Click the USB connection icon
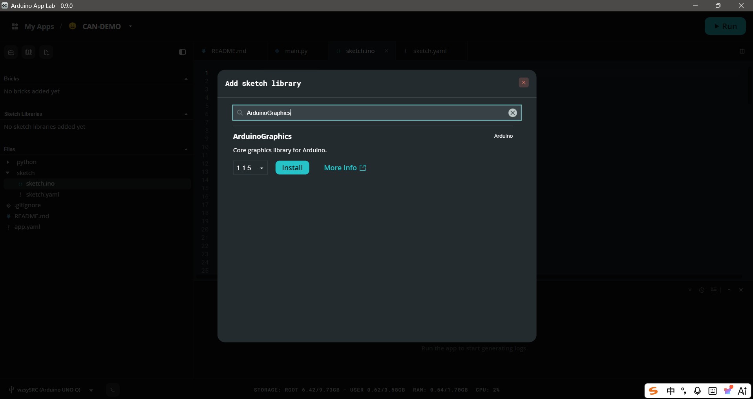The height and width of the screenshot is (399, 753). point(11,390)
